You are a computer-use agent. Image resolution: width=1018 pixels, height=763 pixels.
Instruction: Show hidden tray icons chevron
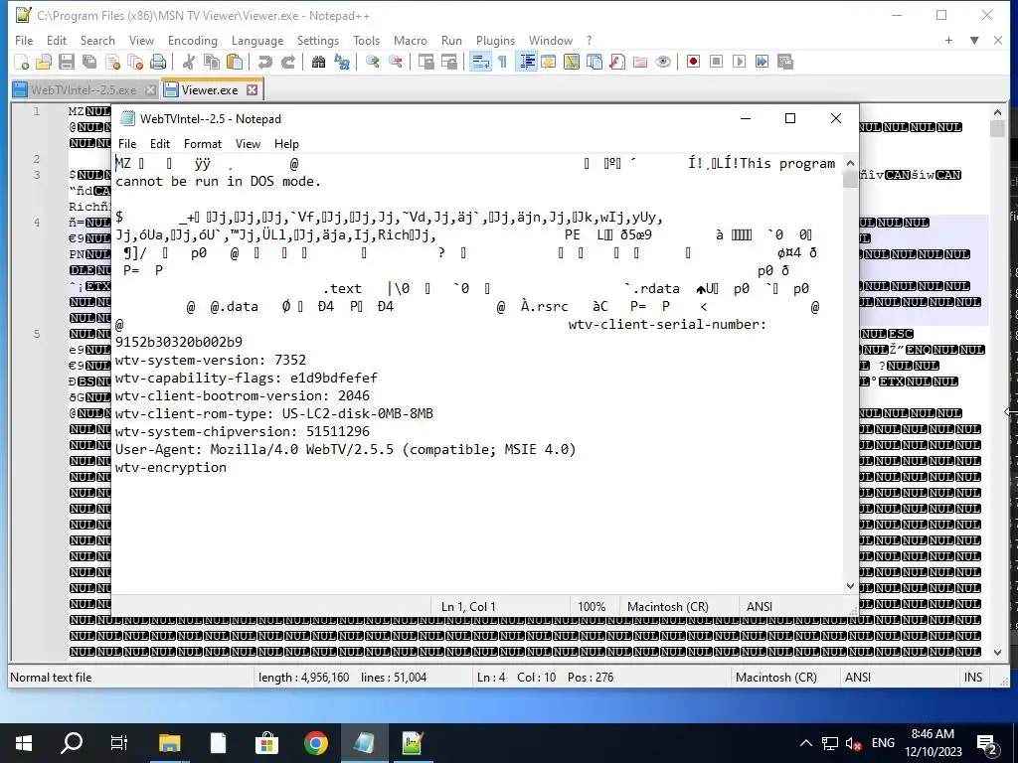pyautogui.click(x=805, y=743)
